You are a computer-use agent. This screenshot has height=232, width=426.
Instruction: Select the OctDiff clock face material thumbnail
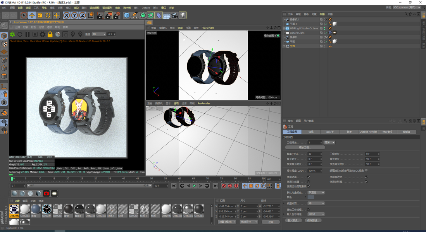click(47, 211)
